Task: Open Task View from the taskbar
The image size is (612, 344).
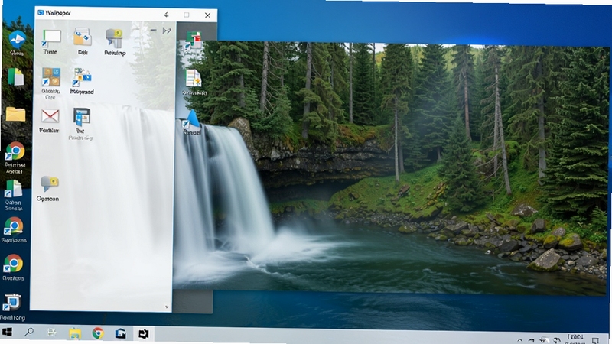Action: (51, 333)
